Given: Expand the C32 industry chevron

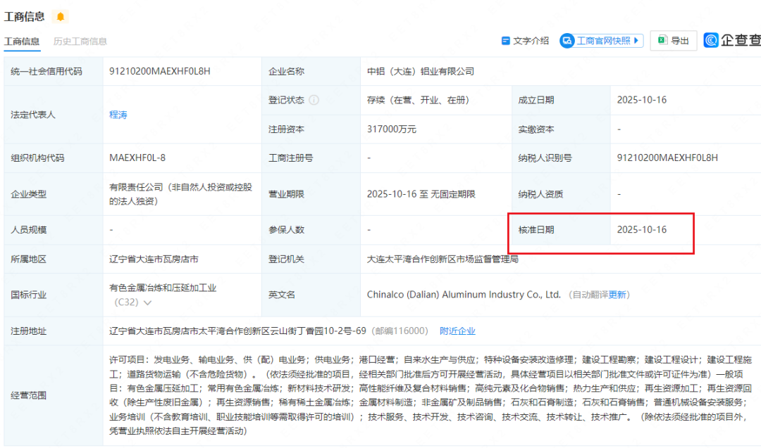Looking at the screenshot, I should pos(147,302).
